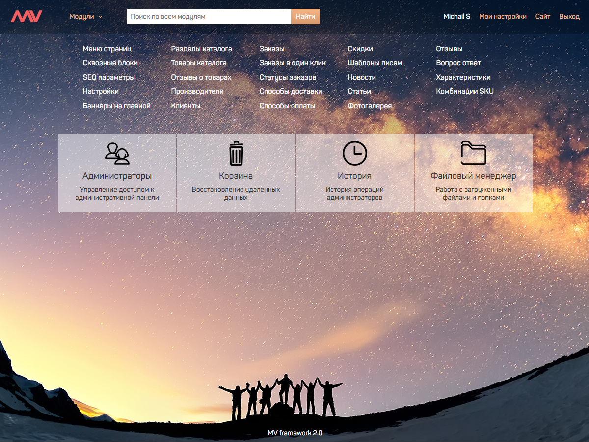589x442 pixels.
Task: Go to Сайт link in header
Action: pyautogui.click(x=542, y=16)
